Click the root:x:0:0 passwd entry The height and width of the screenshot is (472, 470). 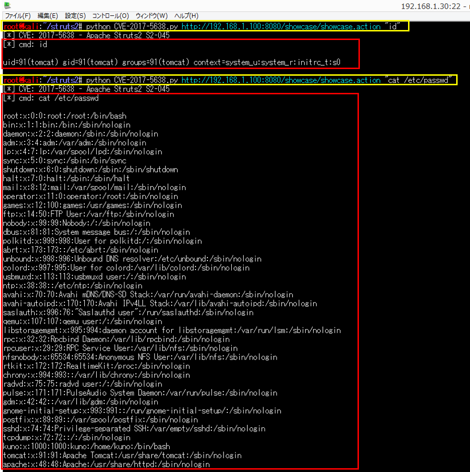coord(64,116)
